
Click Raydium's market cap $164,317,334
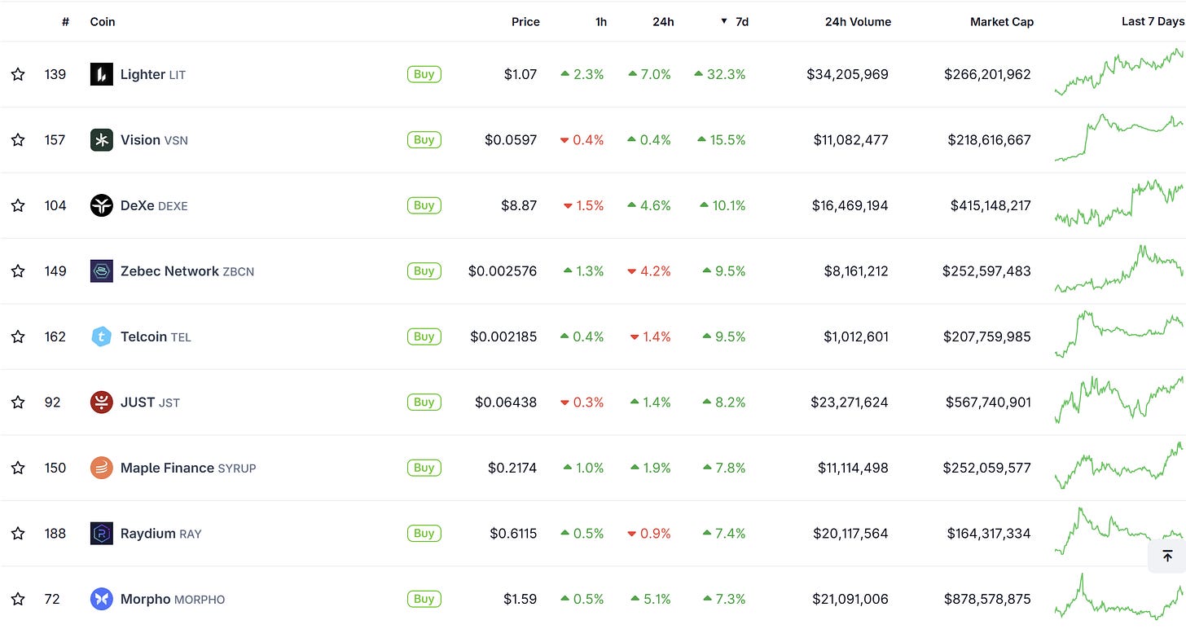coord(989,534)
